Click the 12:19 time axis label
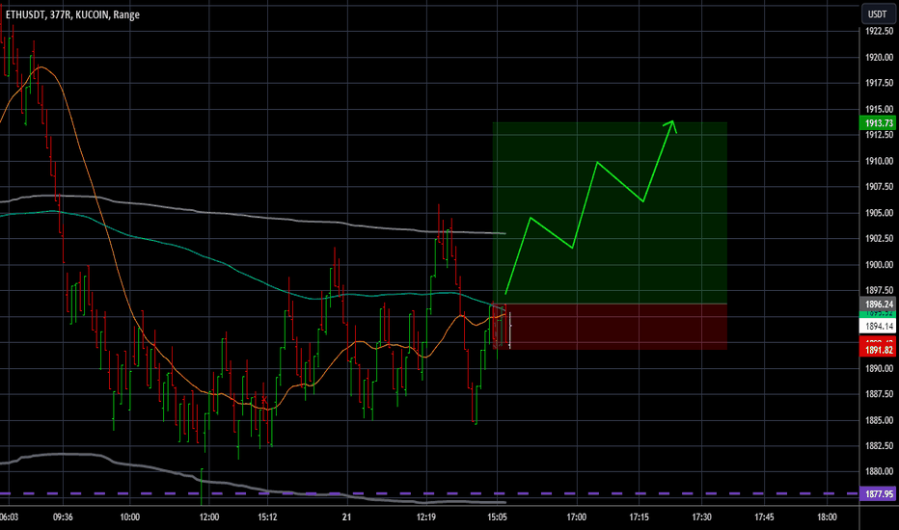899x530 pixels. [426, 517]
